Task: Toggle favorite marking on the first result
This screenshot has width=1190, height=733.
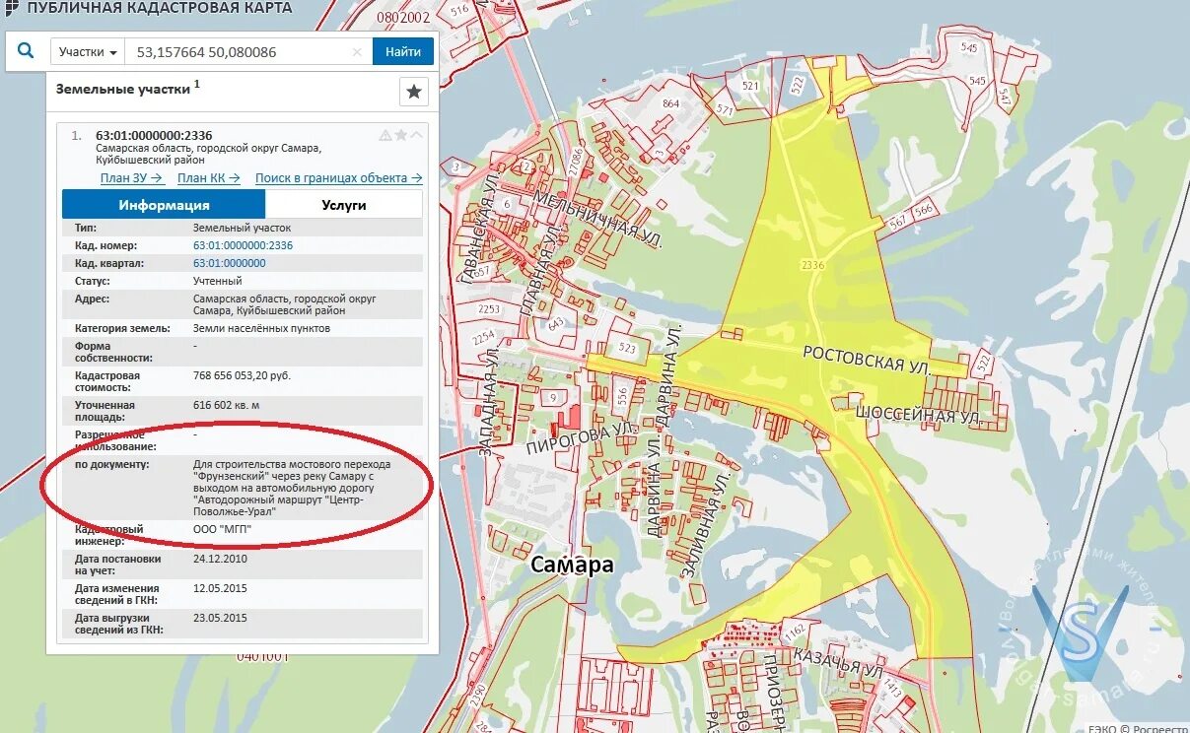Action: coord(400,135)
